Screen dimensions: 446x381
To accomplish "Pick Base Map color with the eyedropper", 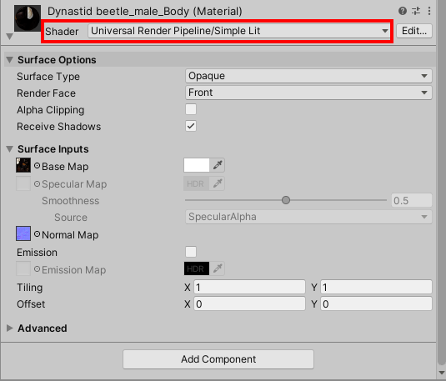I will (218, 165).
